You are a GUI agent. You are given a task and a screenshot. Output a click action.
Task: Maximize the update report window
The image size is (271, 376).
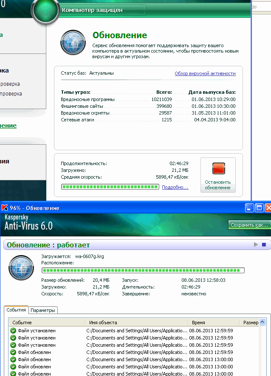[259, 208]
